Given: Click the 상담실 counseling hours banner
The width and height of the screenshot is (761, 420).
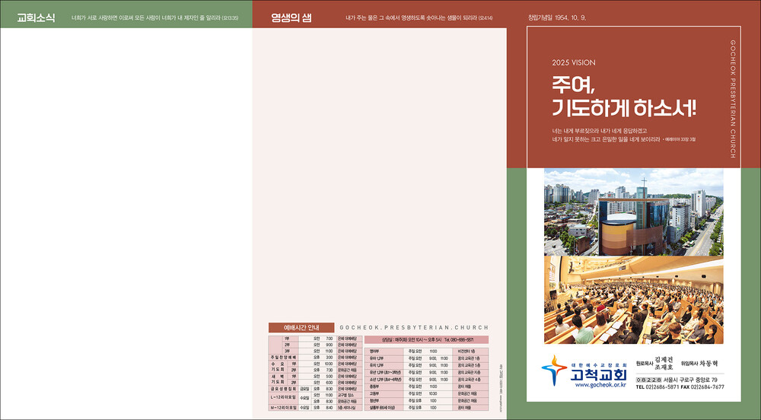Looking at the screenshot, I should click(x=426, y=339).
